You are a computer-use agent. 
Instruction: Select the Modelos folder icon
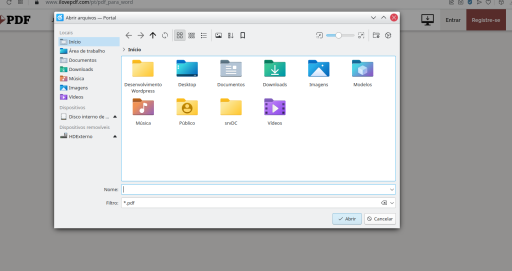pyautogui.click(x=362, y=73)
